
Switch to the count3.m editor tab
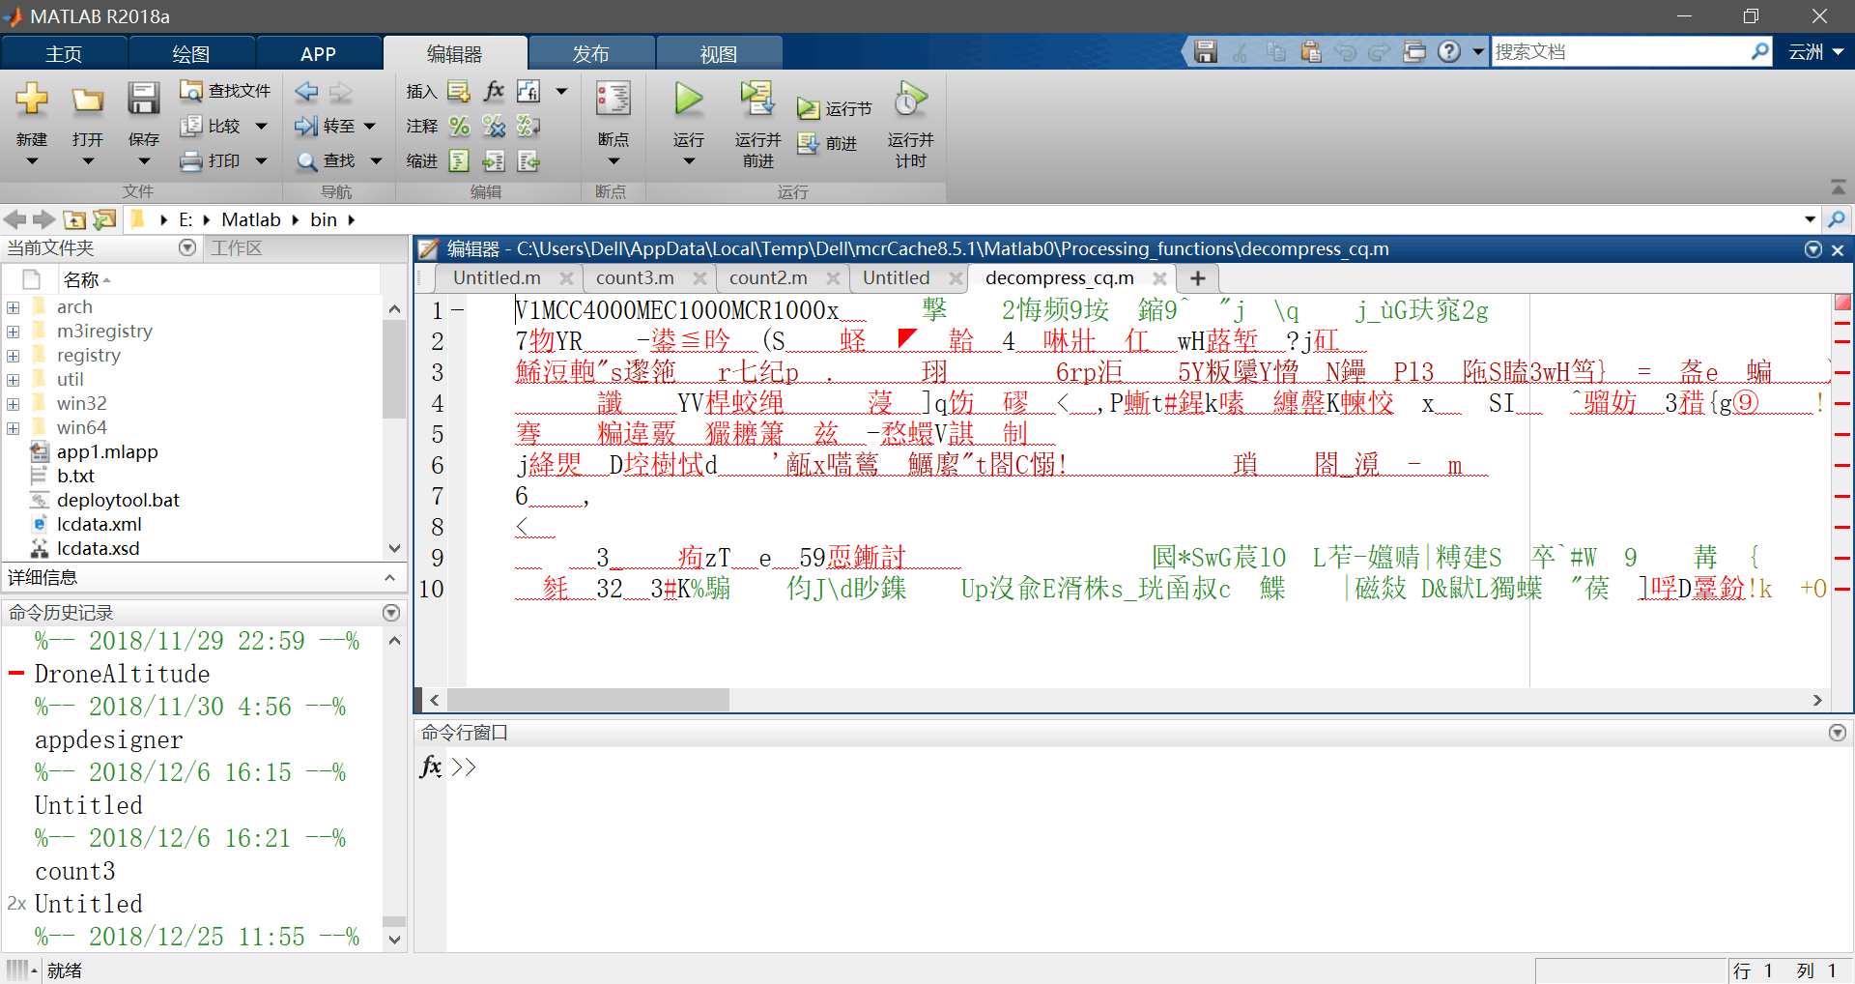(x=635, y=278)
